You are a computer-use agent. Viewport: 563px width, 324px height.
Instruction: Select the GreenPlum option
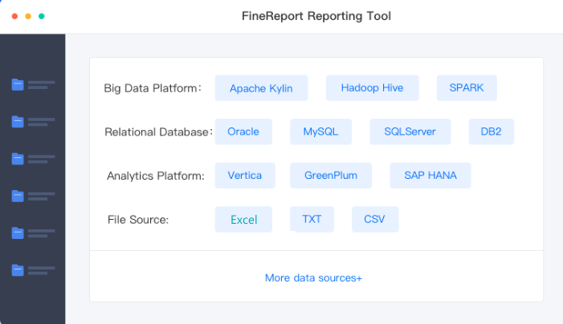(x=331, y=176)
